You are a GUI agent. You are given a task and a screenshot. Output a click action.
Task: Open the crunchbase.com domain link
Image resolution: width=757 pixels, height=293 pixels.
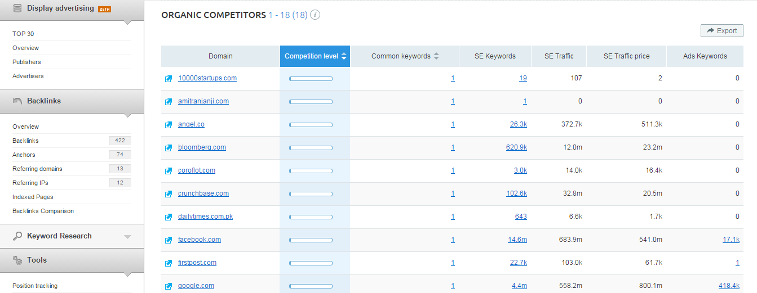tap(203, 193)
